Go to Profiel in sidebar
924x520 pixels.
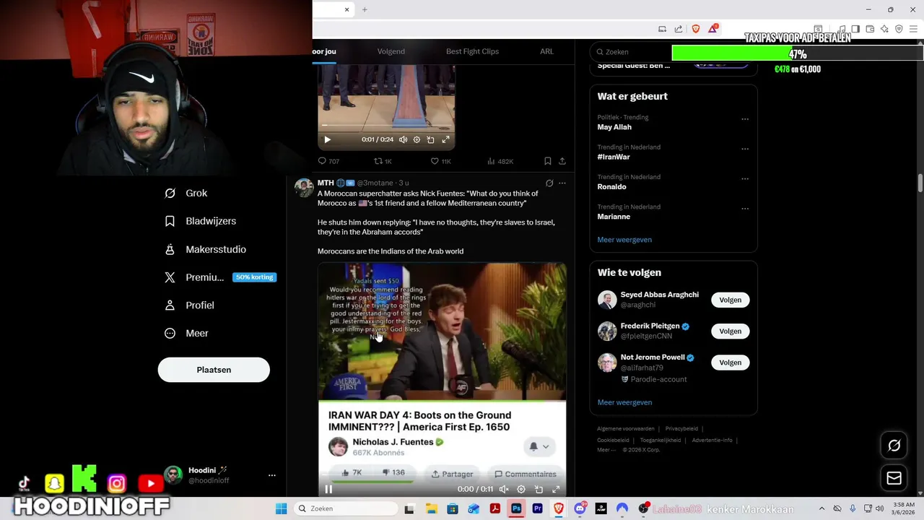[189, 305]
